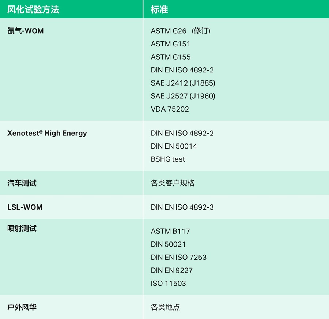Click the Xenotest High Energy label
This screenshot has width=329, height=319.
click(x=47, y=133)
